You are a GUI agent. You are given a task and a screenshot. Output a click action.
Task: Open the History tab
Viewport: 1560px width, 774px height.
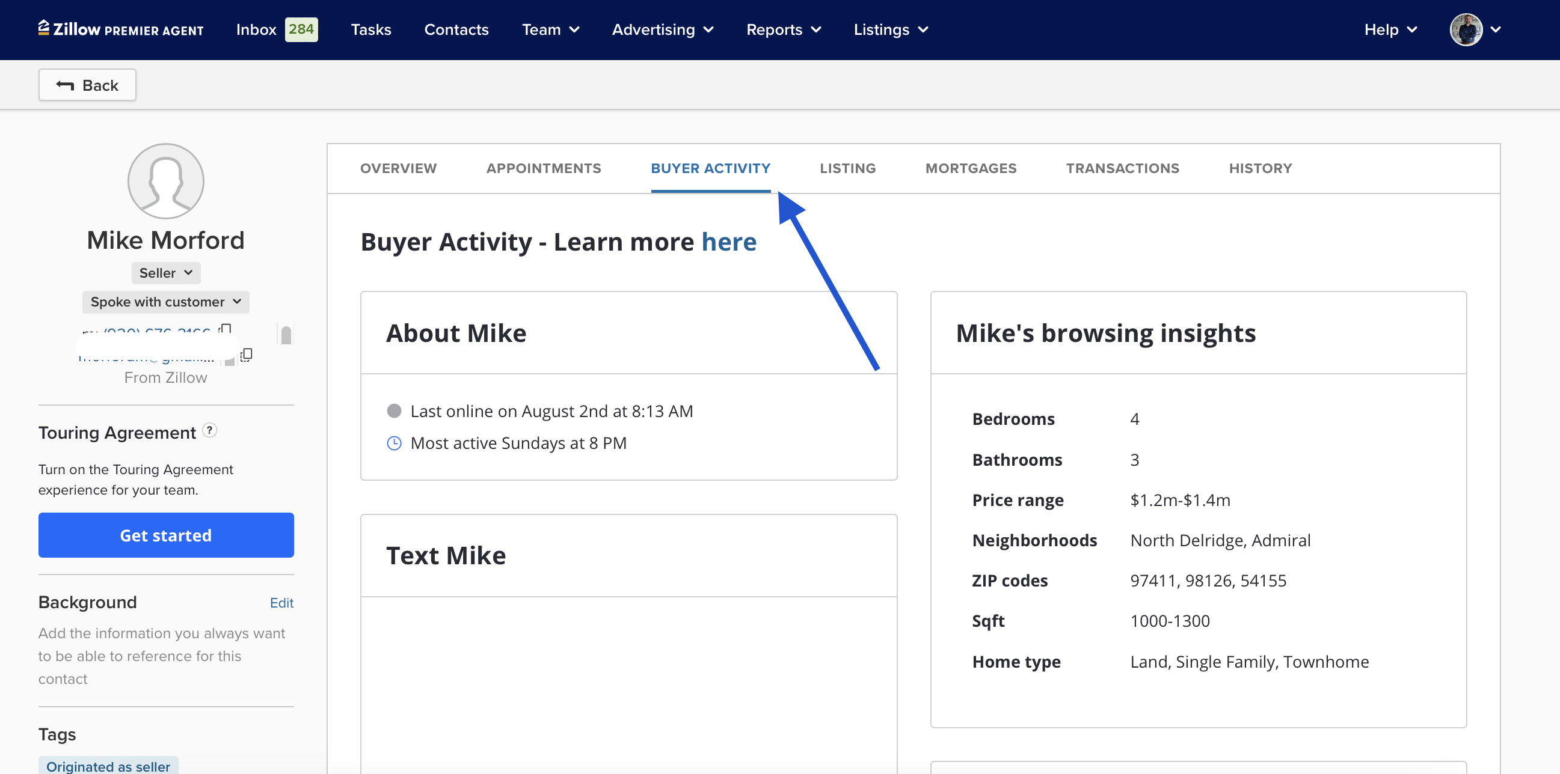pyautogui.click(x=1260, y=168)
